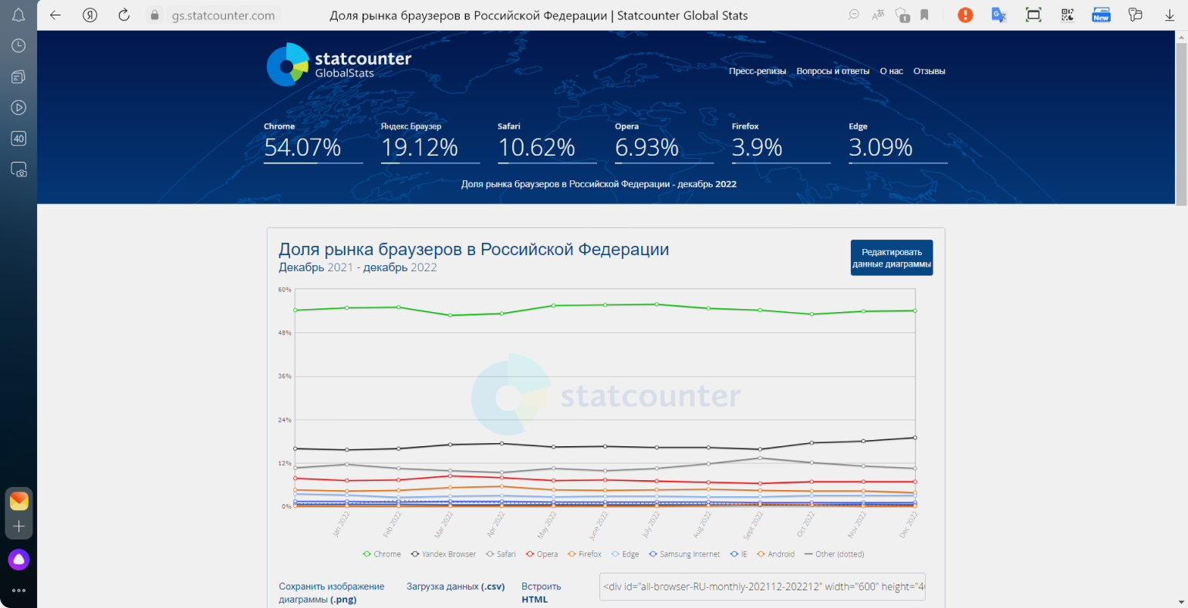Launch the Alice voice assistant
Viewport: 1188px width, 608px height.
tap(19, 559)
